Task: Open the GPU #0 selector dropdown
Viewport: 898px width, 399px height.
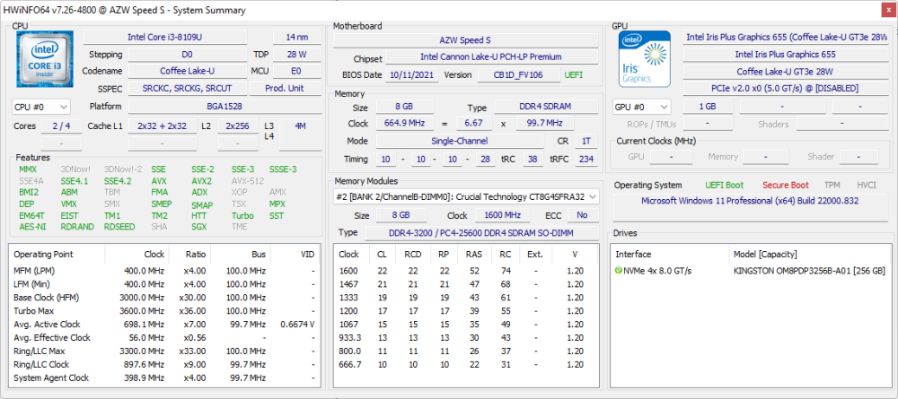Action: click(x=642, y=107)
